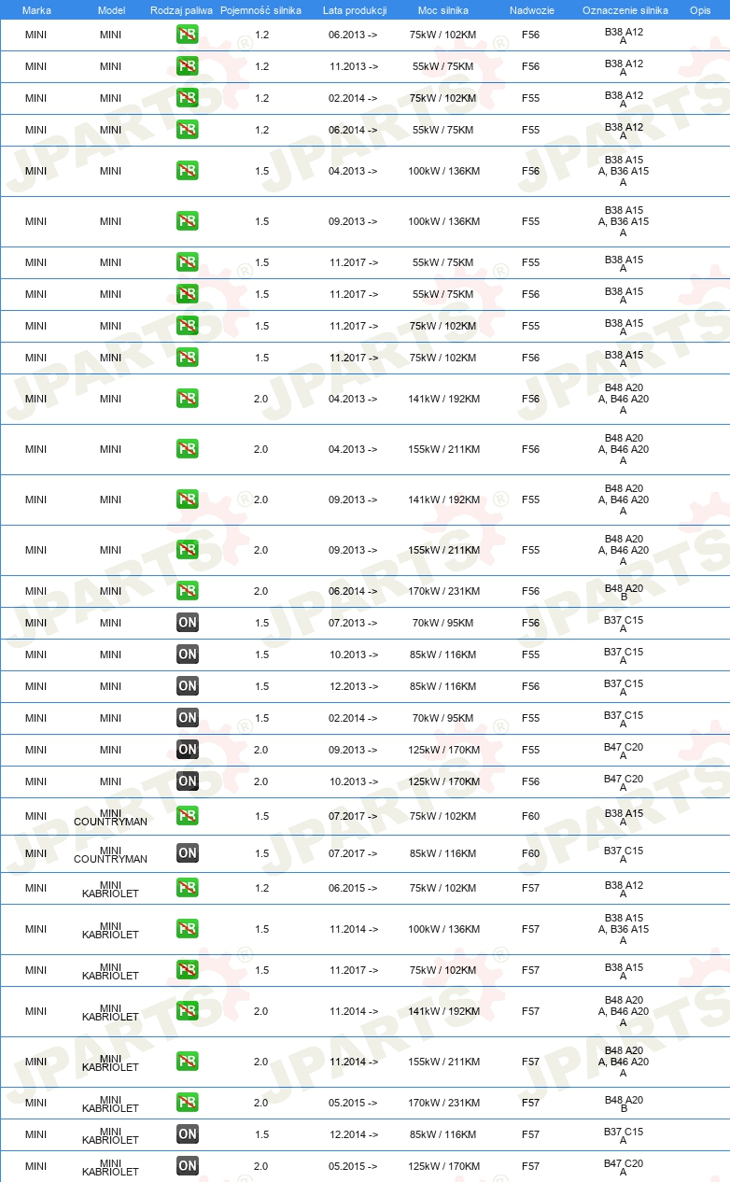Click PB icon in 11.2017 75kW F55 row
This screenshot has width=730, height=1182.
pos(188,326)
